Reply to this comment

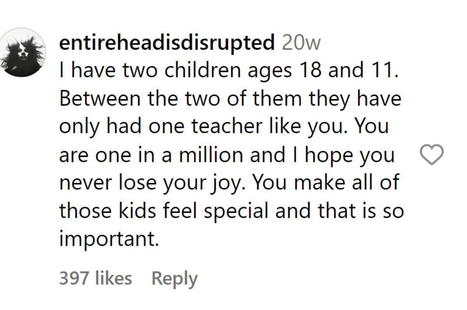(x=174, y=278)
